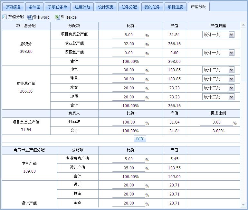Screen dimensions: 248x210
Task: Click the 总积分 398.00 value
Action: 26,52
